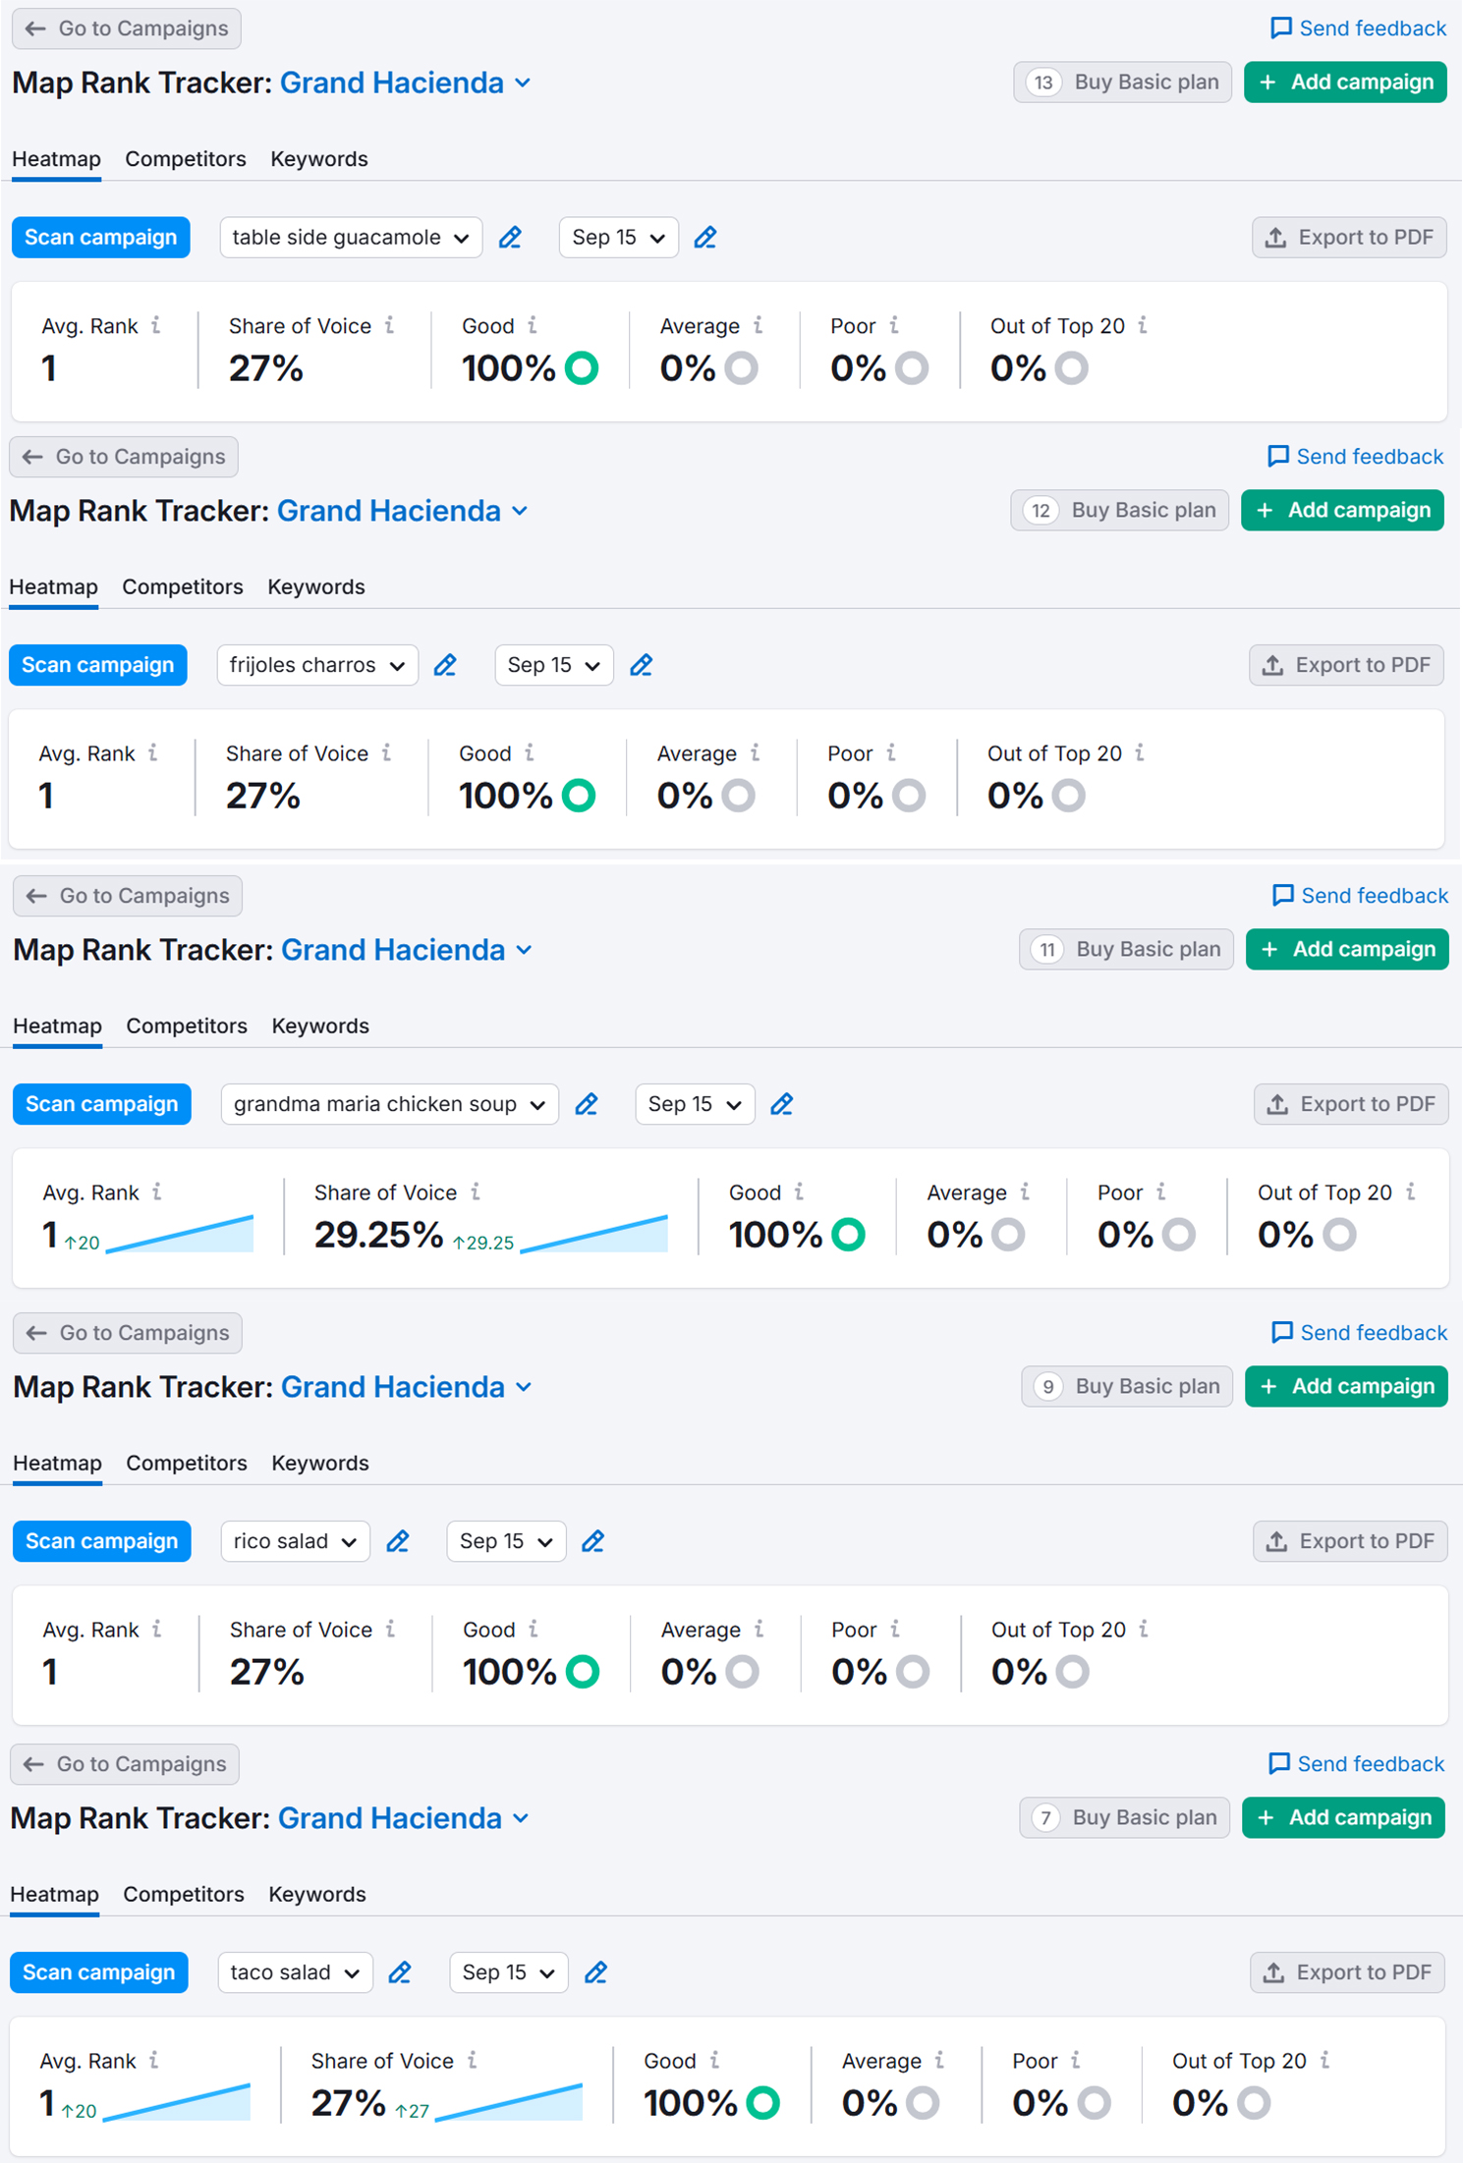The height and width of the screenshot is (2163, 1463).
Task: Click edit pencil beside table side guacamole keyword
Action: click(510, 238)
